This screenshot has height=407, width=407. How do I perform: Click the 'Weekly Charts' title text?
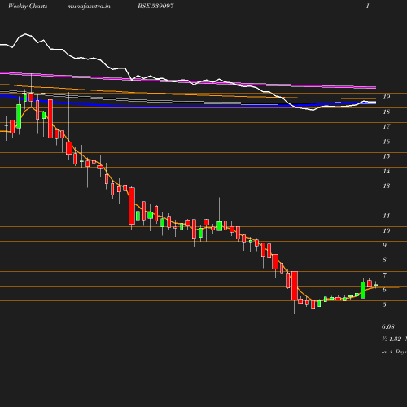click(x=28, y=6)
